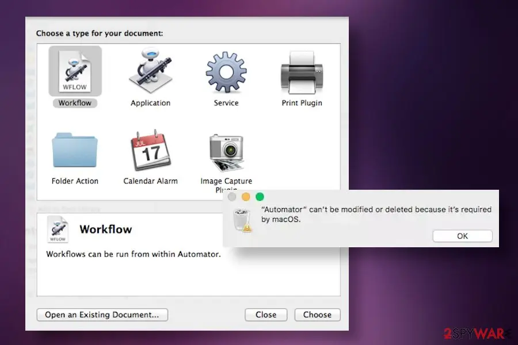Click OK in the Automator alert
Image resolution: width=518 pixels, height=345 pixels.
click(462, 236)
